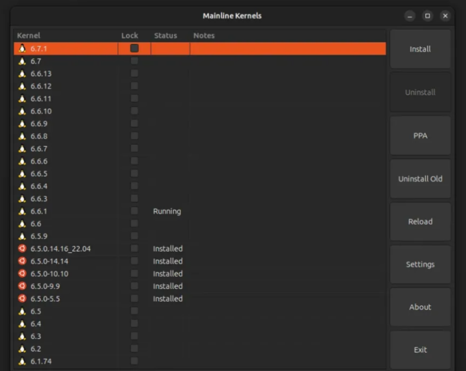The height and width of the screenshot is (371, 466).
Task: Open the About dialog
Action: coord(420,307)
